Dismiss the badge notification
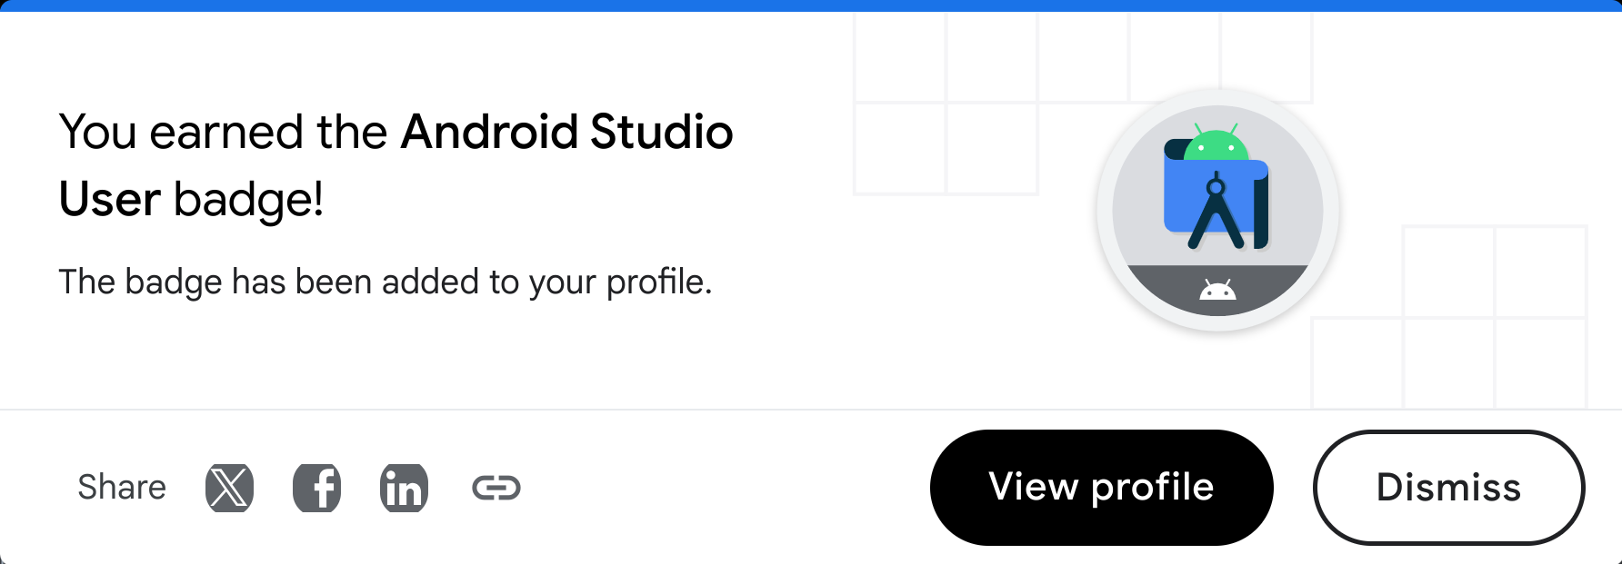Screen dimensions: 1622x564 (x=1448, y=488)
